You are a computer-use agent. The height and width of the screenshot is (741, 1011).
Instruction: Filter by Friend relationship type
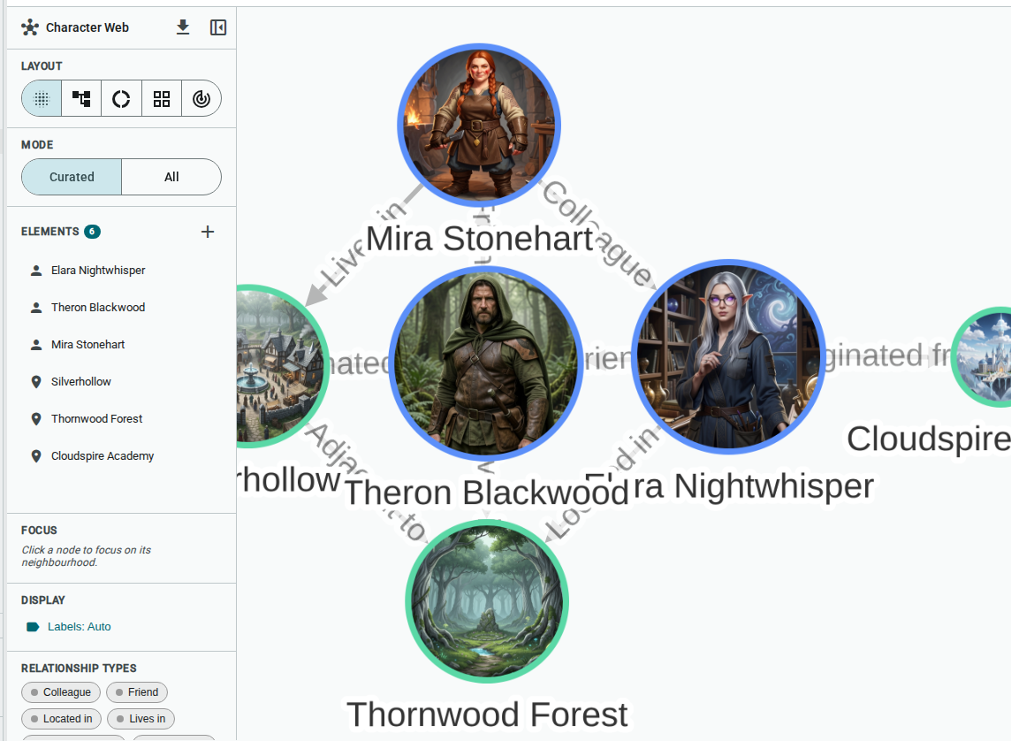pyautogui.click(x=137, y=692)
